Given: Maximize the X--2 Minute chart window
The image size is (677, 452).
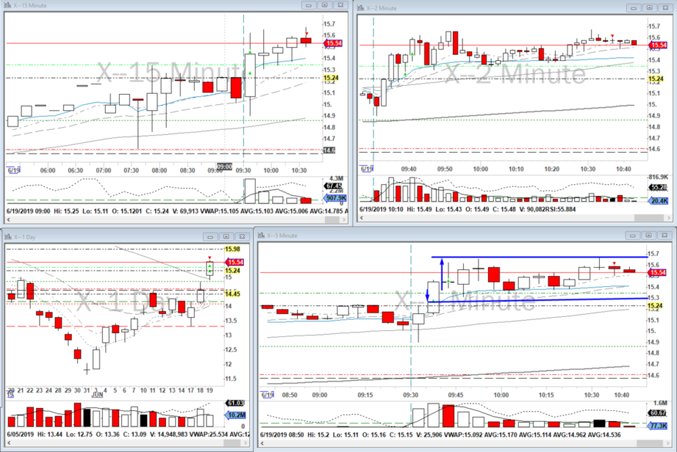Looking at the screenshot, I should 649,7.
